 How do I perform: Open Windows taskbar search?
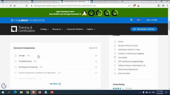tap(9, 92)
